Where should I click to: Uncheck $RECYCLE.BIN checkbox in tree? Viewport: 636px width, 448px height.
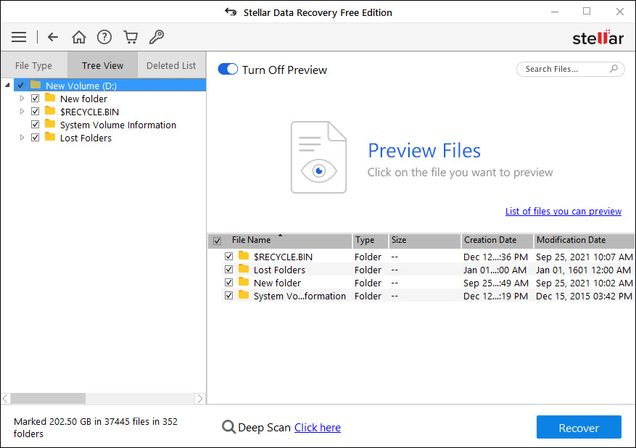coord(36,112)
